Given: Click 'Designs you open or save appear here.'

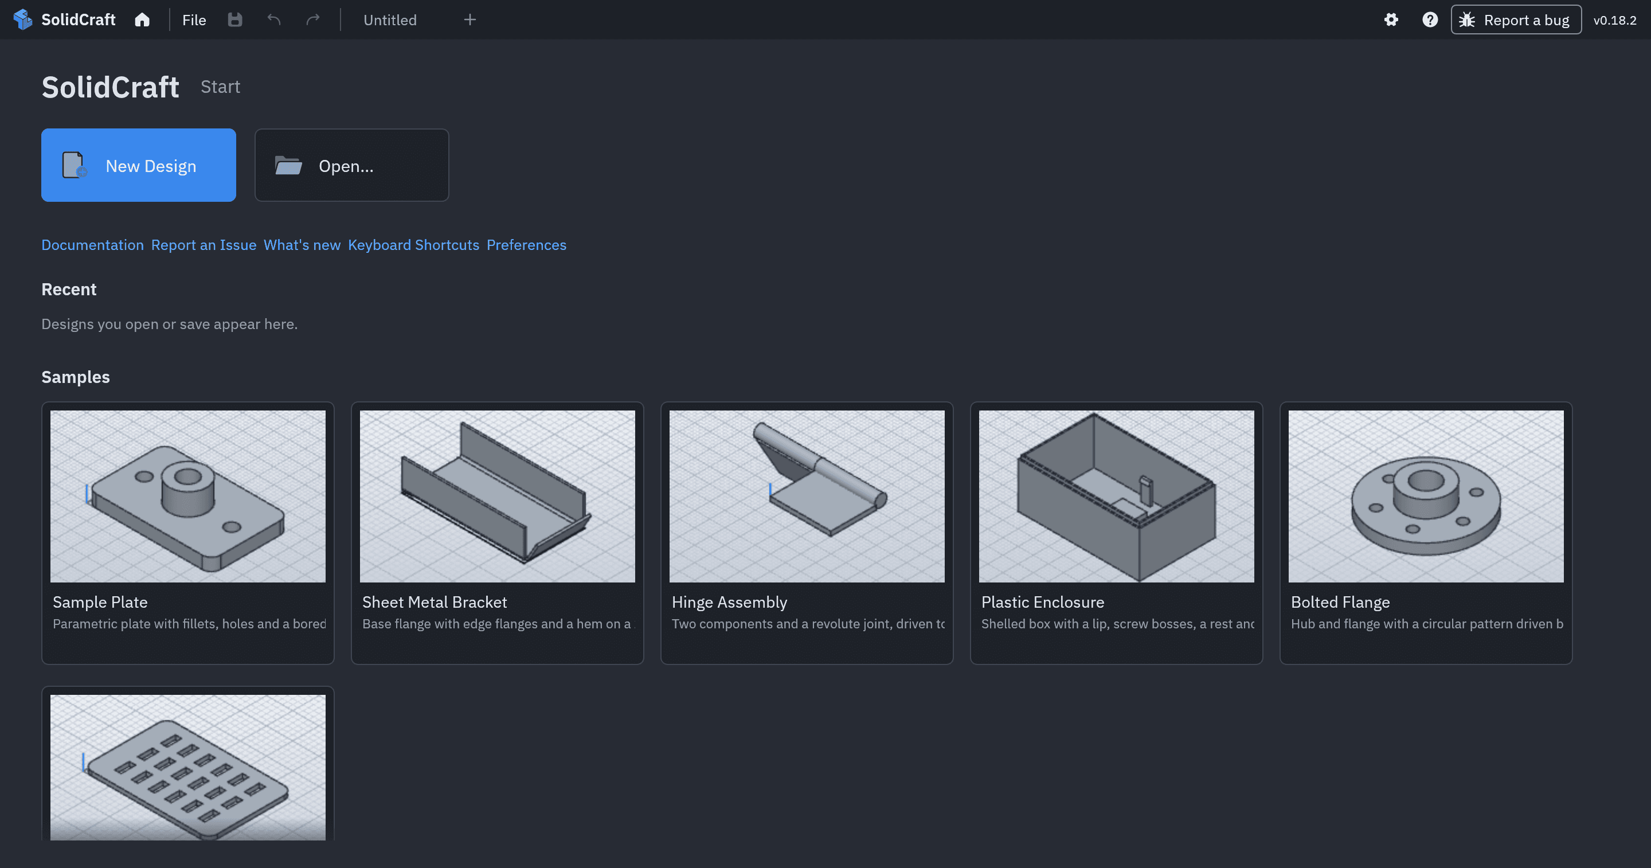Looking at the screenshot, I should (170, 324).
